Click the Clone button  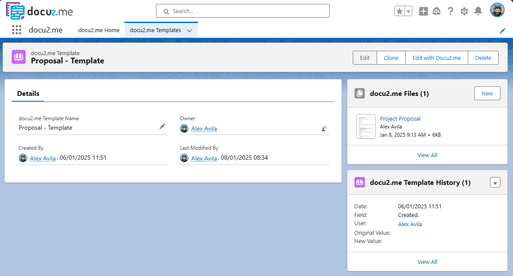pos(391,58)
